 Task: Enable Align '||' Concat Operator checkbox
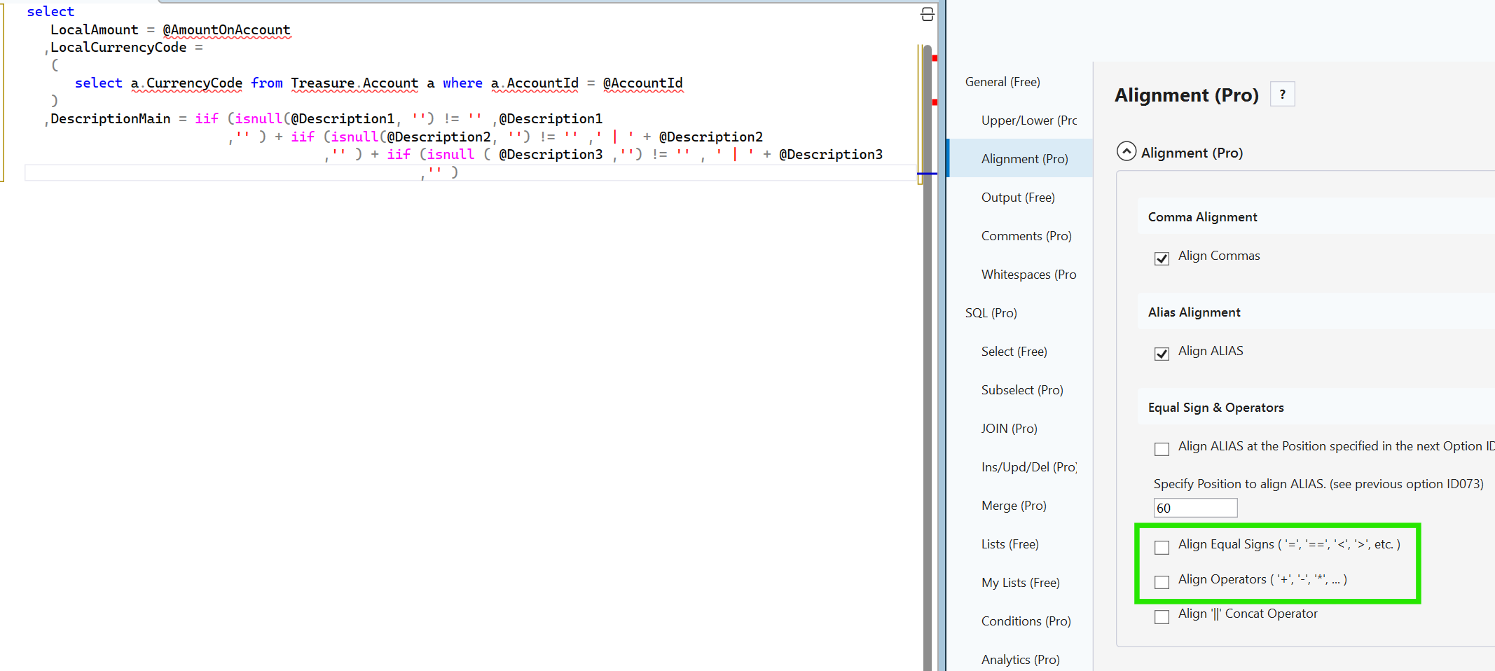point(1162,616)
